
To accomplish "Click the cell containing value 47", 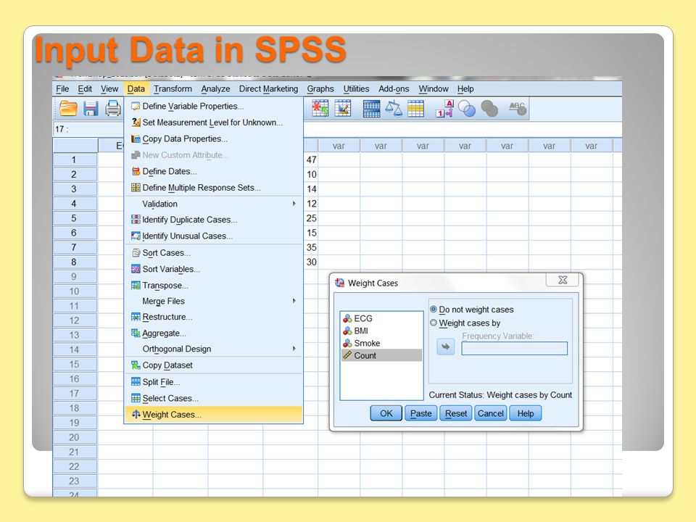I will (x=311, y=159).
